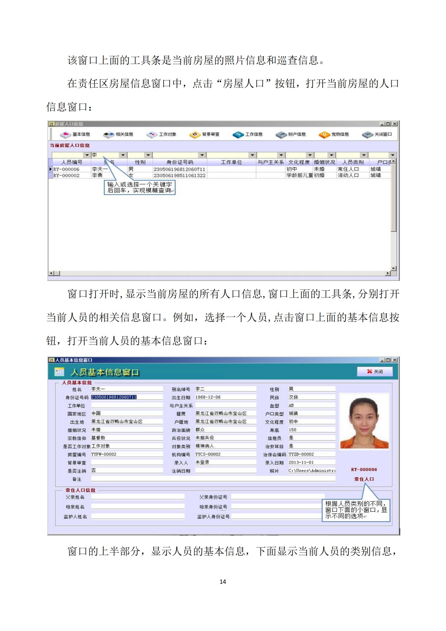Image resolution: width=446 pixels, height=631 pixels.
Task: Expand the 人员类别 filter dropdown
Action: click(x=364, y=155)
